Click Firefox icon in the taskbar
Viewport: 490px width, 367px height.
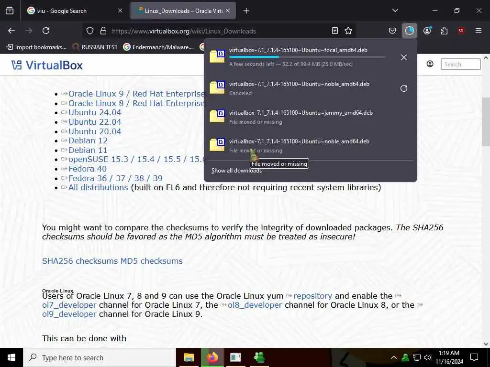point(212,357)
